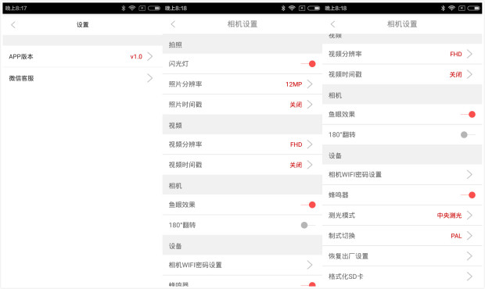The image size is (485, 289).
Task: Toggle the 闪光灯 switch
Action: point(308,63)
